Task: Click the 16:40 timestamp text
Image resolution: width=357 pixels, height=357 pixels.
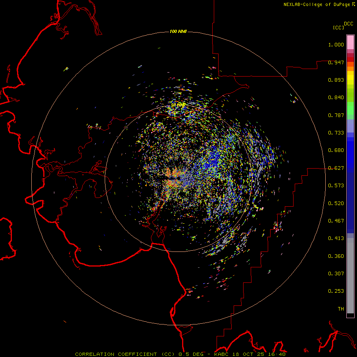Action: (x=276, y=354)
